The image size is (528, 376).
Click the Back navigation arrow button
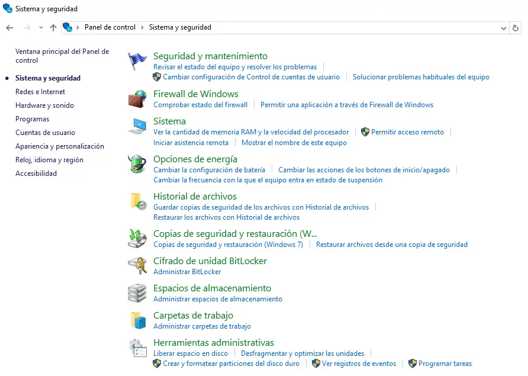pyautogui.click(x=9, y=28)
